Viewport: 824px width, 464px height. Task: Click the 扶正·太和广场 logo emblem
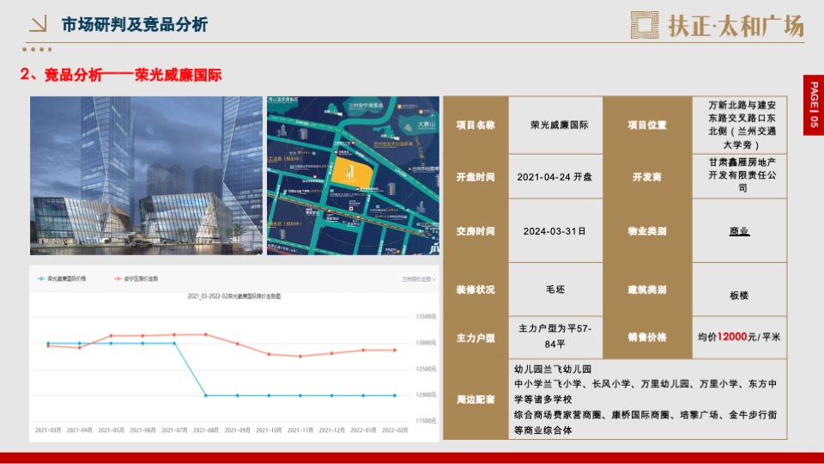(x=645, y=25)
